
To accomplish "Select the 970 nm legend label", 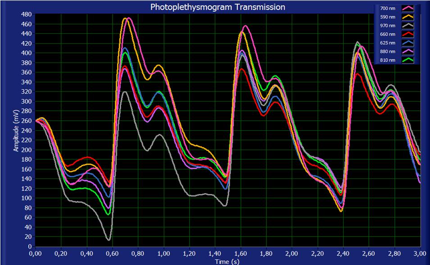I will 388,26.
